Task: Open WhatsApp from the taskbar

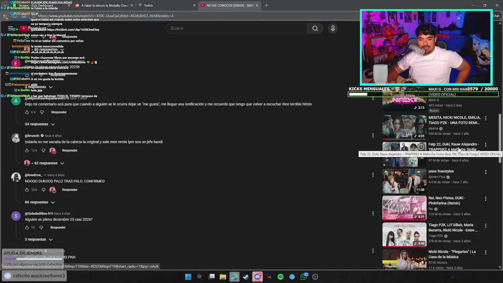Action: [304, 277]
